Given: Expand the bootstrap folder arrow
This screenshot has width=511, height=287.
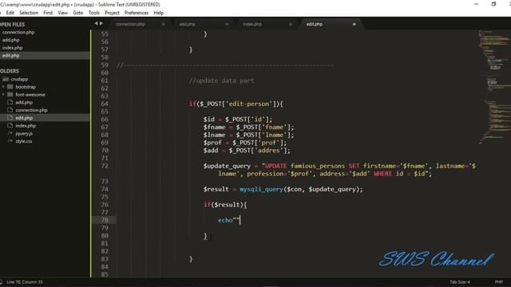Looking at the screenshot, I should pos(3,87).
